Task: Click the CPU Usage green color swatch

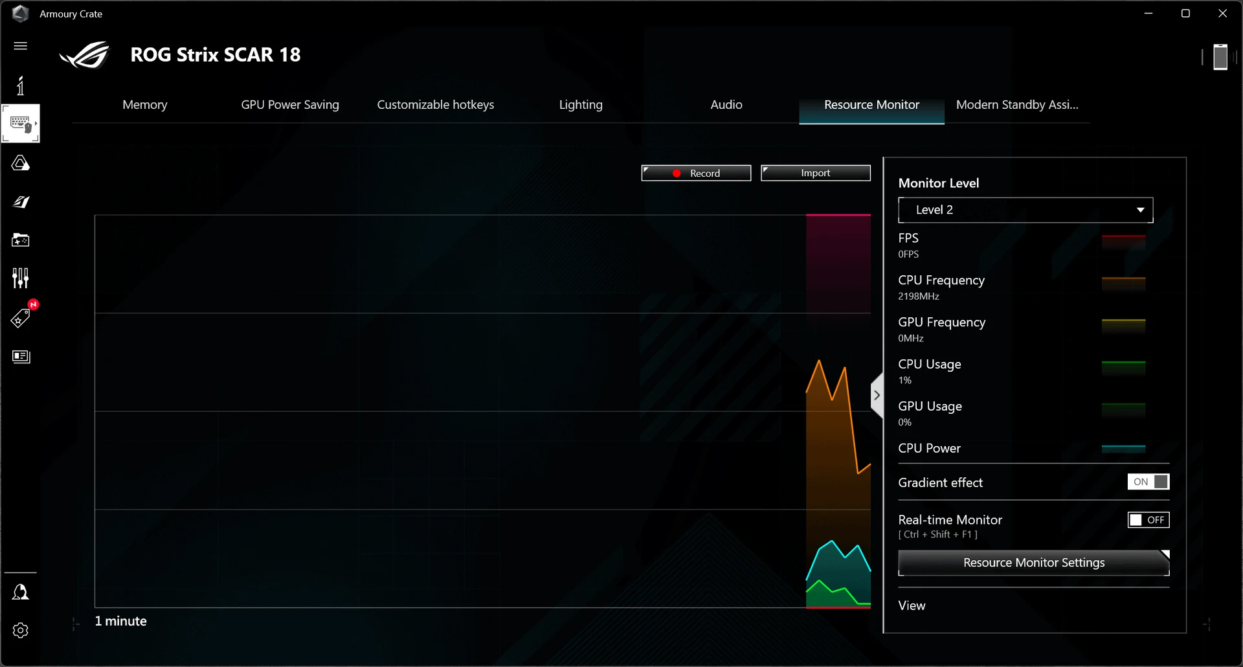Action: click(1123, 368)
